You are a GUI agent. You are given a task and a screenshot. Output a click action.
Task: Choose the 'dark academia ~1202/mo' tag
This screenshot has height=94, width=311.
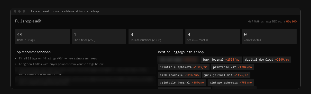point(179,75)
